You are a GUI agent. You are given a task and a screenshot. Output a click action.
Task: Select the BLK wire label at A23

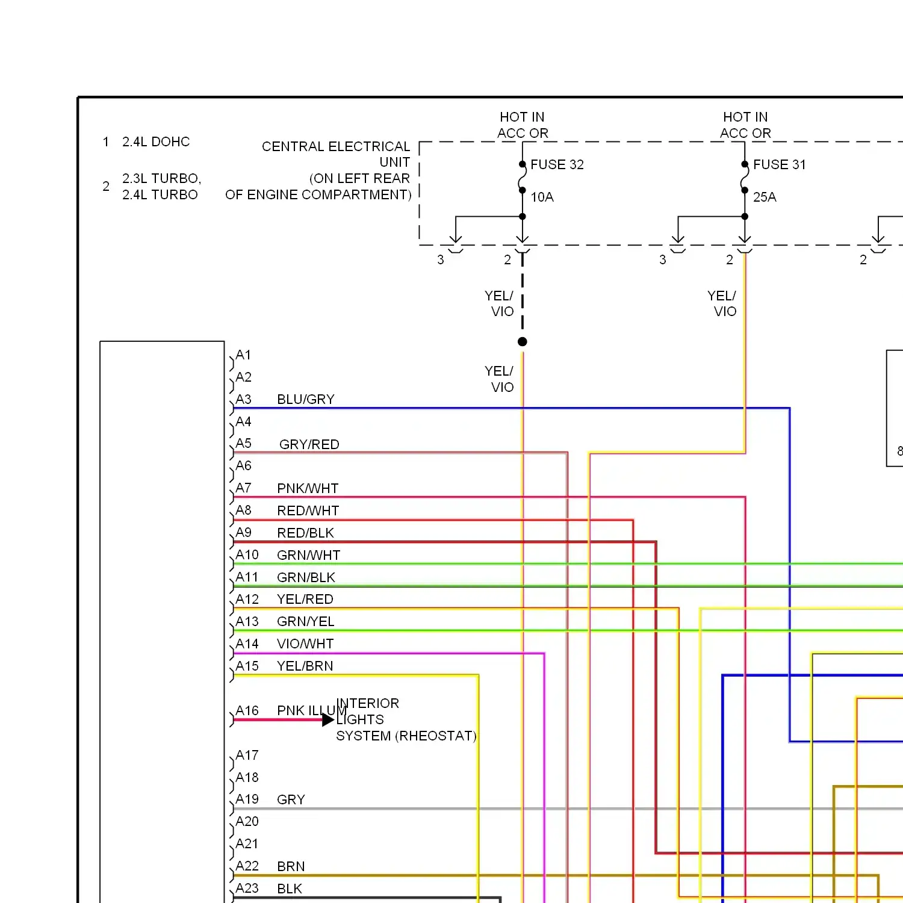click(290, 889)
